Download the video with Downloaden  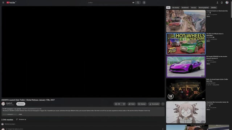point(154,104)
